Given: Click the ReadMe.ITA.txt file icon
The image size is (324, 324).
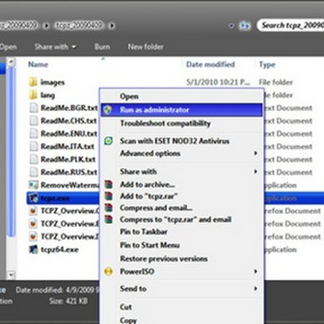Looking at the screenshot, I should coord(34,146).
